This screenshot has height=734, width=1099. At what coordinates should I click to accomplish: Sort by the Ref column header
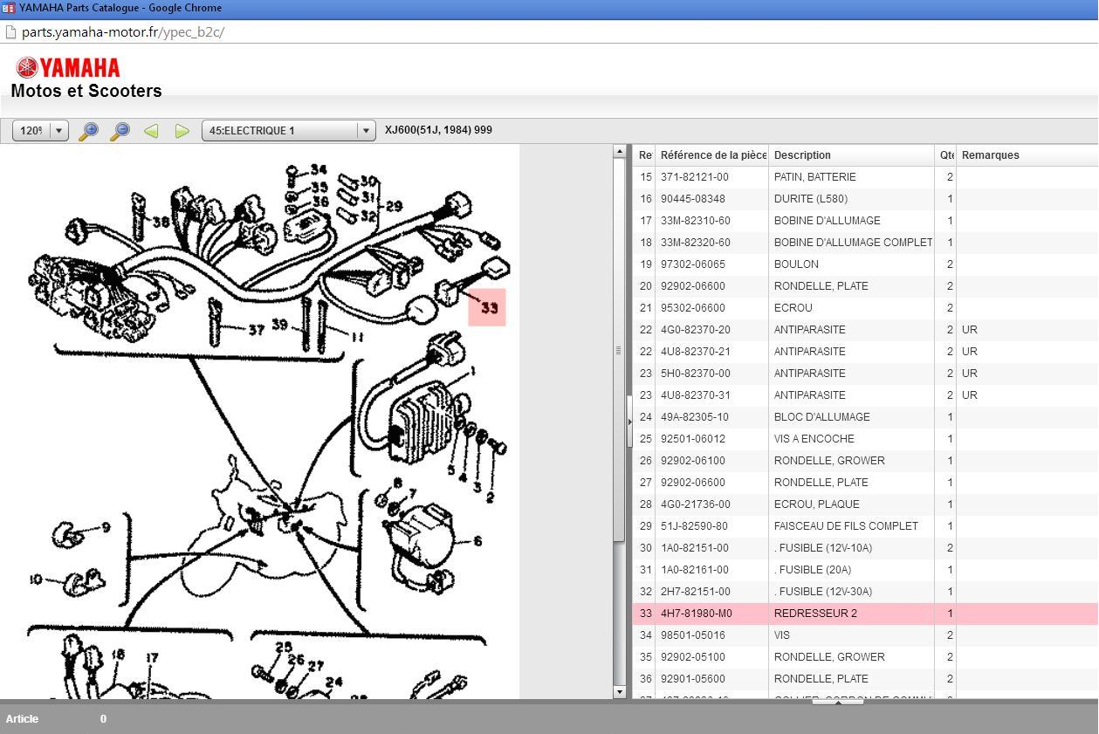point(644,155)
